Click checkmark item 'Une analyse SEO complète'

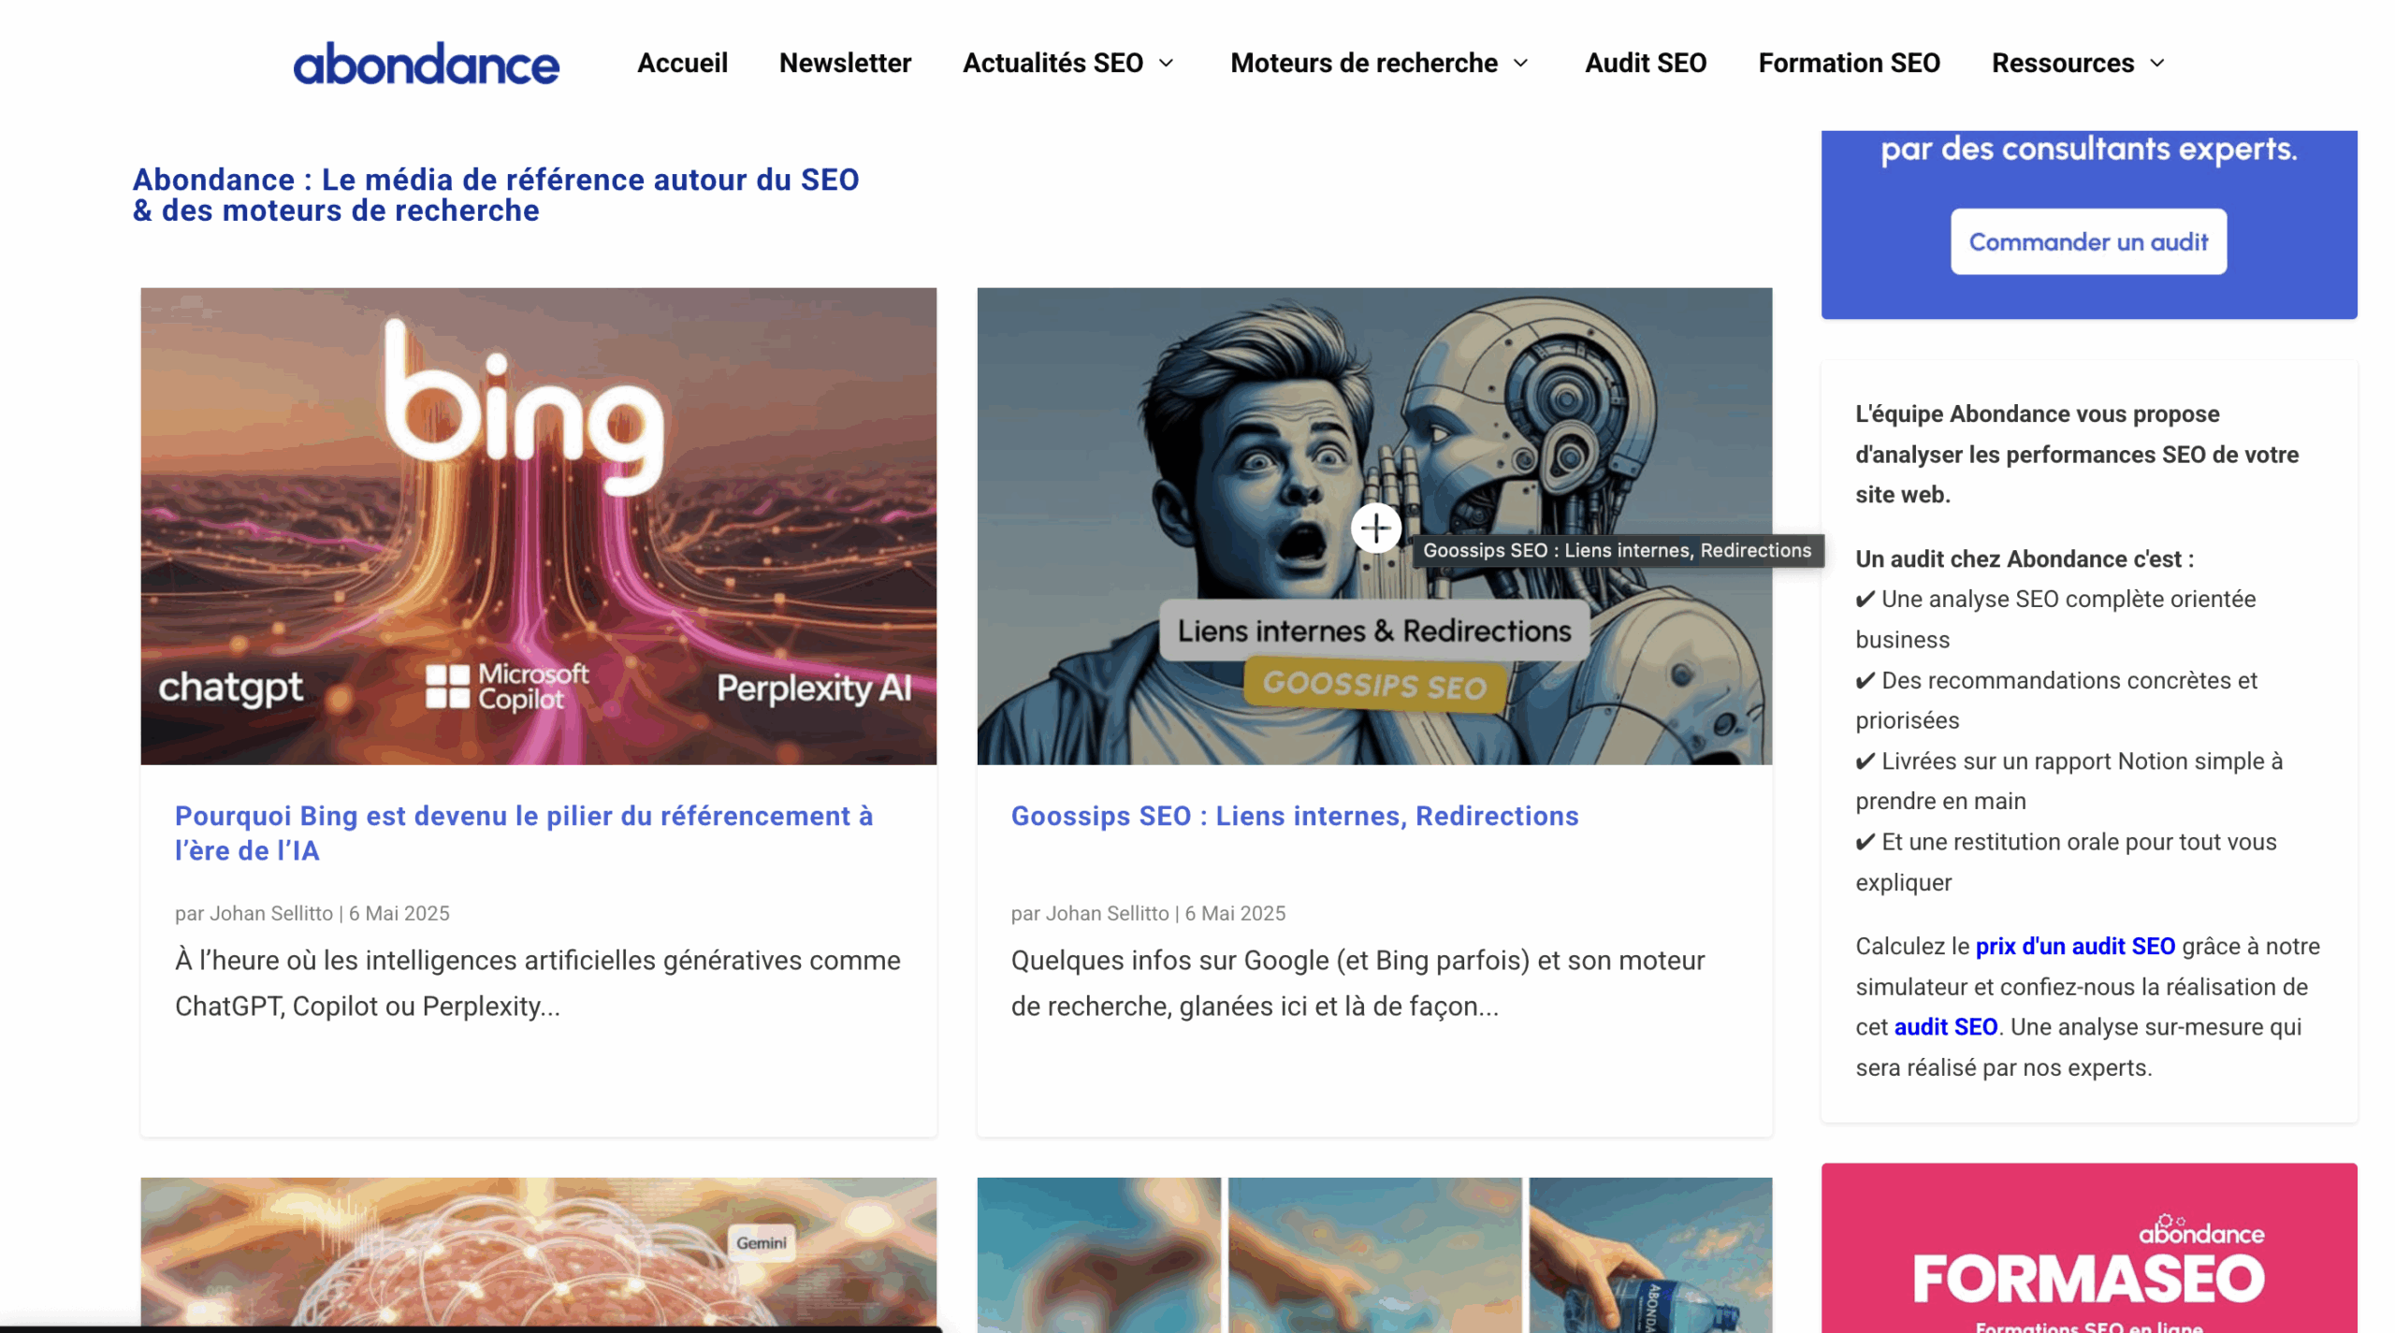click(x=2054, y=618)
